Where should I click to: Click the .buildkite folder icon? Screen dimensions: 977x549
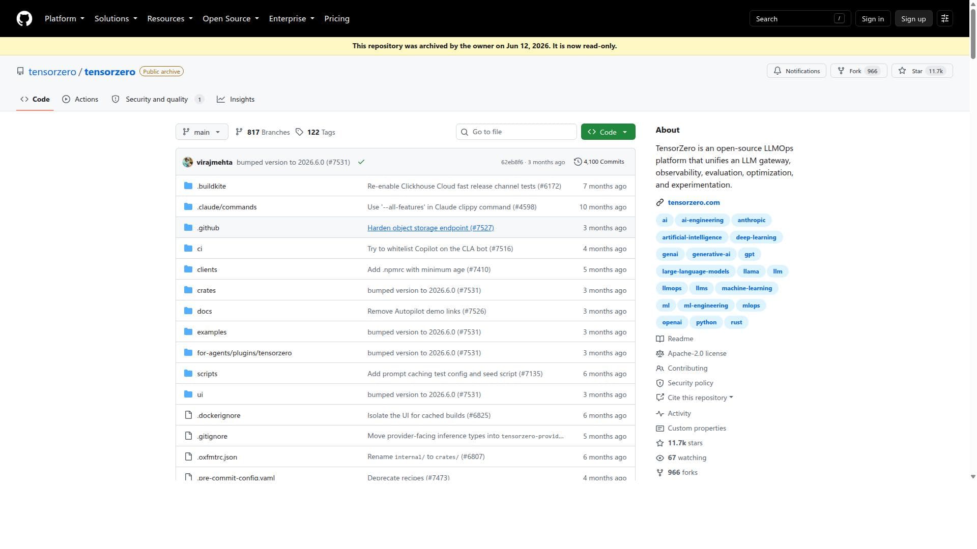coord(188,186)
